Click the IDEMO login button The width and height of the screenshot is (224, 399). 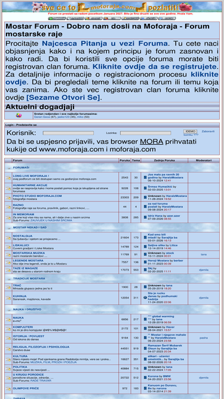pyautogui.click(x=190, y=131)
